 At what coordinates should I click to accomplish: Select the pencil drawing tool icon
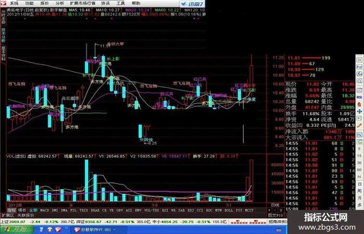[359, 126]
